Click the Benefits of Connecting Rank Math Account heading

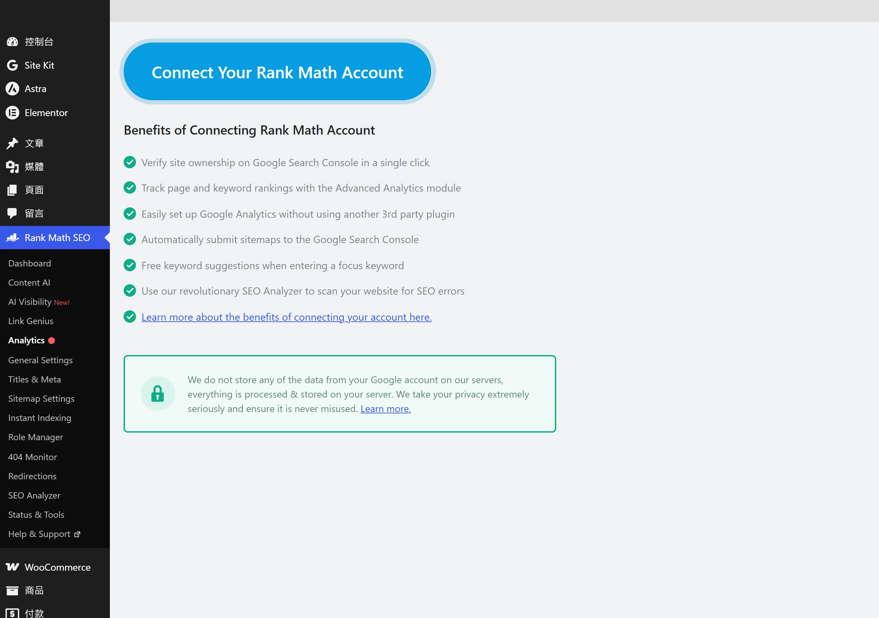[249, 130]
